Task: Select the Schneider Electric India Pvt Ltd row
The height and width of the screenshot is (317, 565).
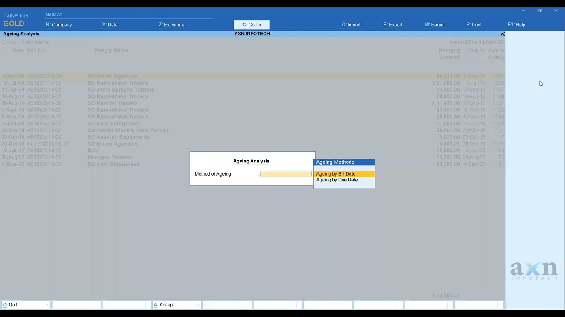Action: 252,130
